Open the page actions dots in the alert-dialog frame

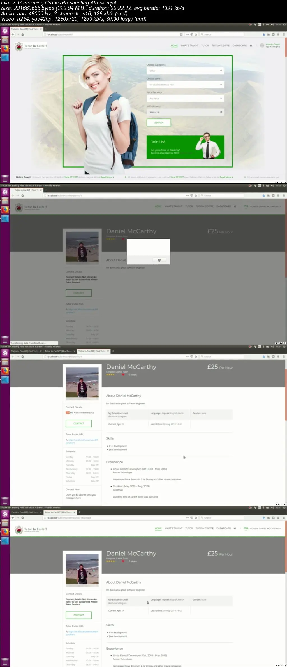(187, 196)
